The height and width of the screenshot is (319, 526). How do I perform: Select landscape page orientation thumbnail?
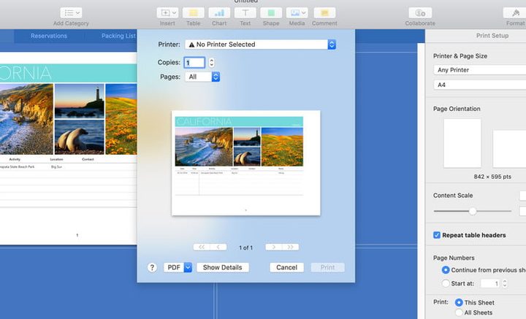click(509, 149)
